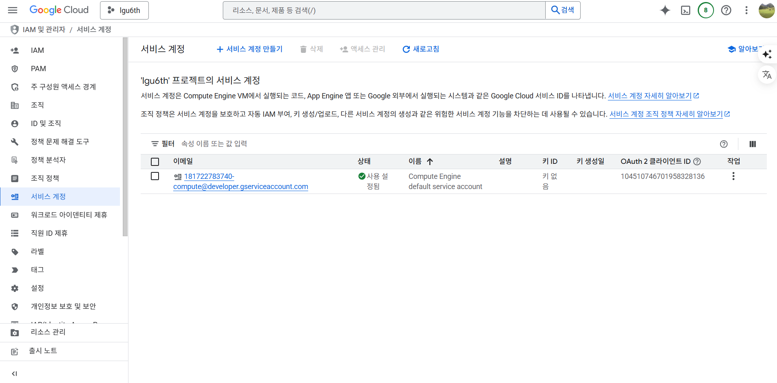Click the 검색 search button
Image resolution: width=777 pixels, height=383 pixels.
[563, 10]
